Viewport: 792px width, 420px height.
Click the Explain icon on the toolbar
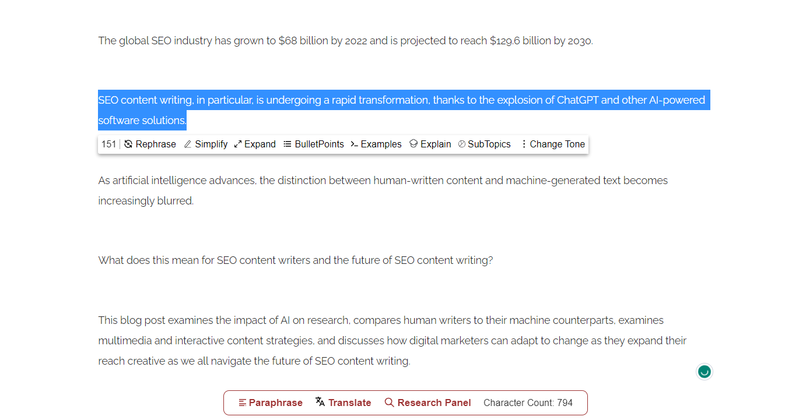pos(413,143)
